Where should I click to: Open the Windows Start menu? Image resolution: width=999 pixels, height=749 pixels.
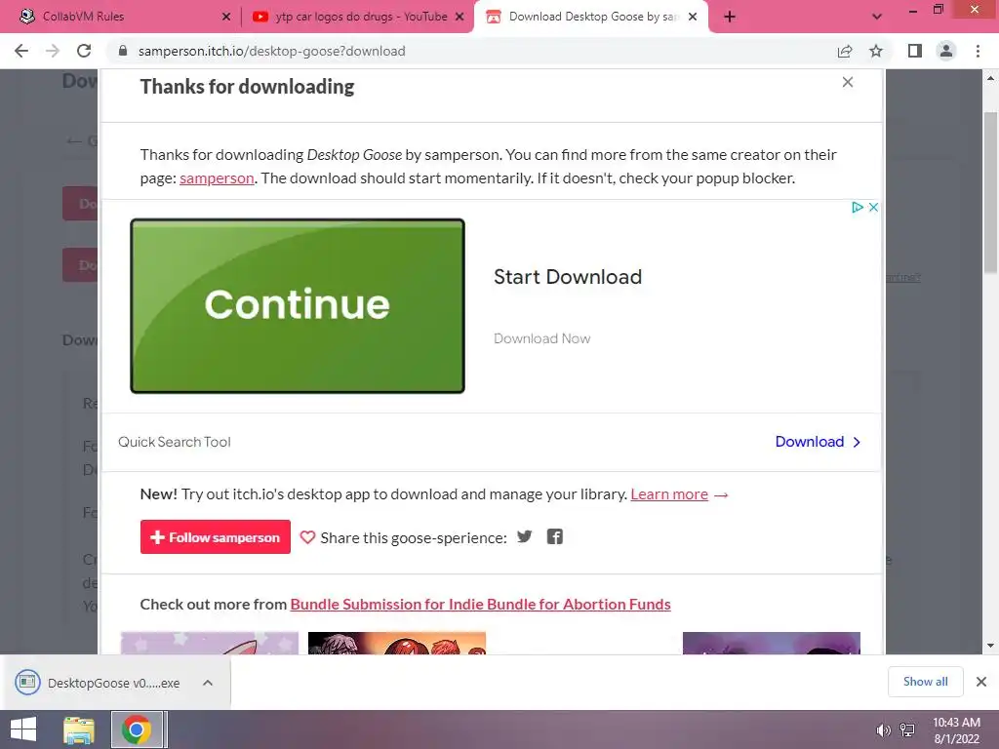point(23,729)
